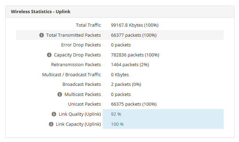Click the info icon beside Total Transmitted Packets
The height and width of the screenshot is (142, 239).
click(x=41, y=35)
